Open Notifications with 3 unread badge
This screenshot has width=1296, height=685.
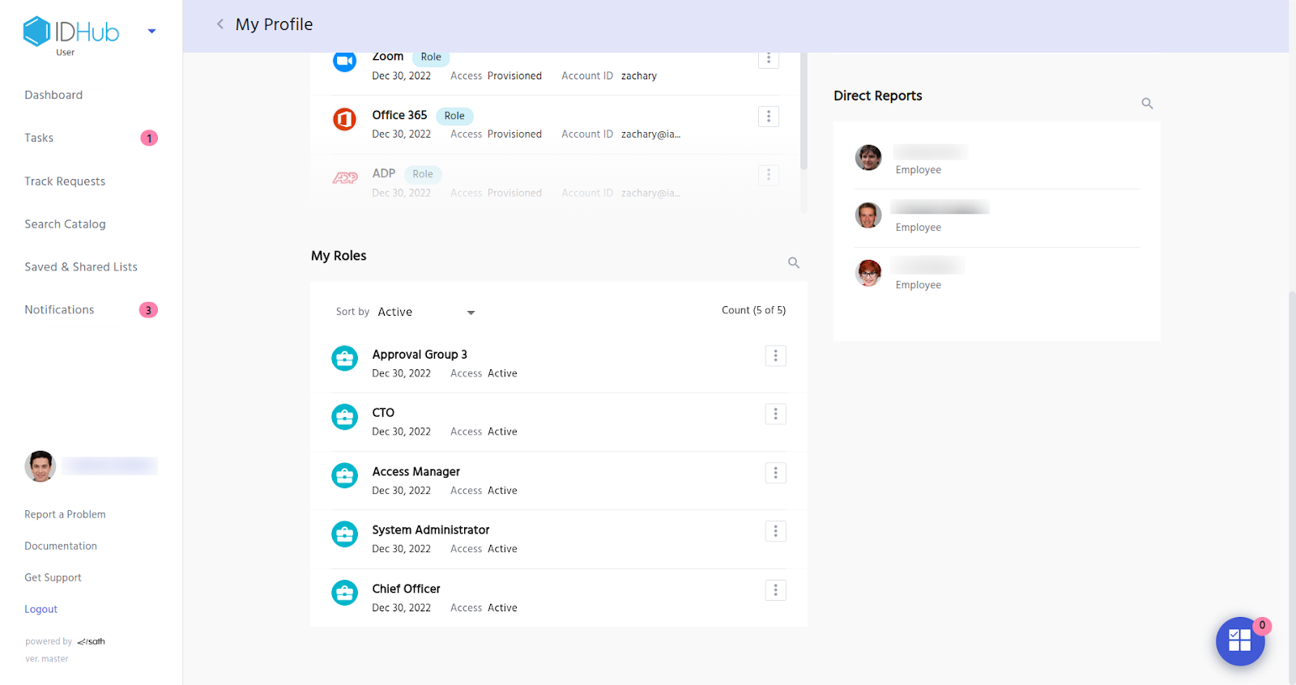pyautogui.click(x=59, y=310)
